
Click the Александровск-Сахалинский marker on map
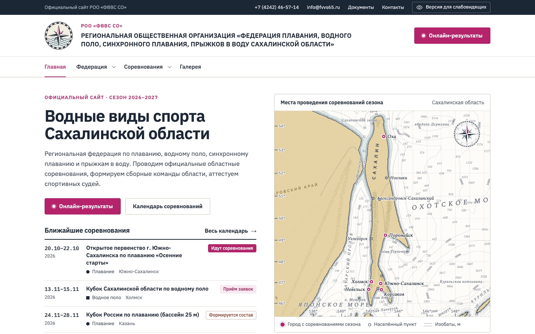(x=373, y=199)
